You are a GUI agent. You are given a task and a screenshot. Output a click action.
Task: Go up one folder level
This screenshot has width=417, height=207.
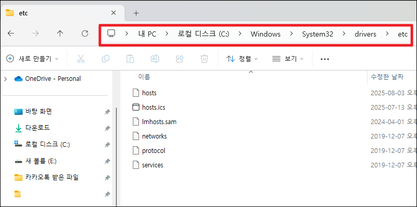pyautogui.click(x=60, y=33)
